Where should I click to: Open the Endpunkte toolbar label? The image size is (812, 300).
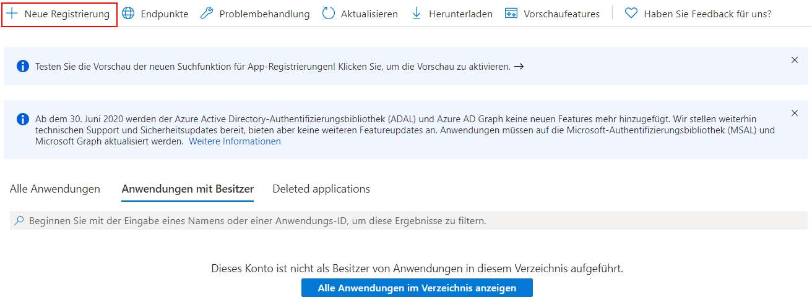click(x=165, y=14)
